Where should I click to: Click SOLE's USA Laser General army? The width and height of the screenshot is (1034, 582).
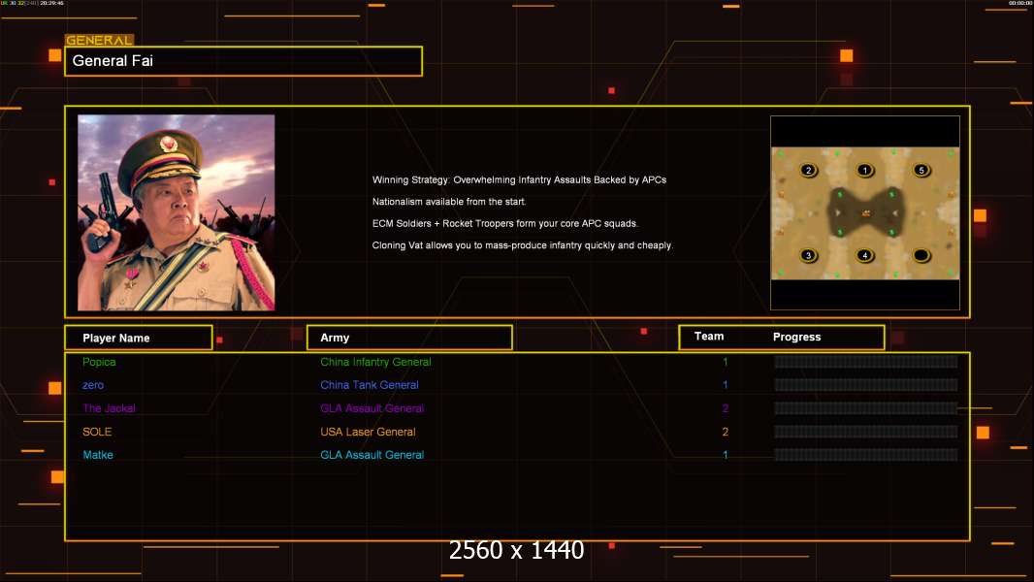point(368,432)
